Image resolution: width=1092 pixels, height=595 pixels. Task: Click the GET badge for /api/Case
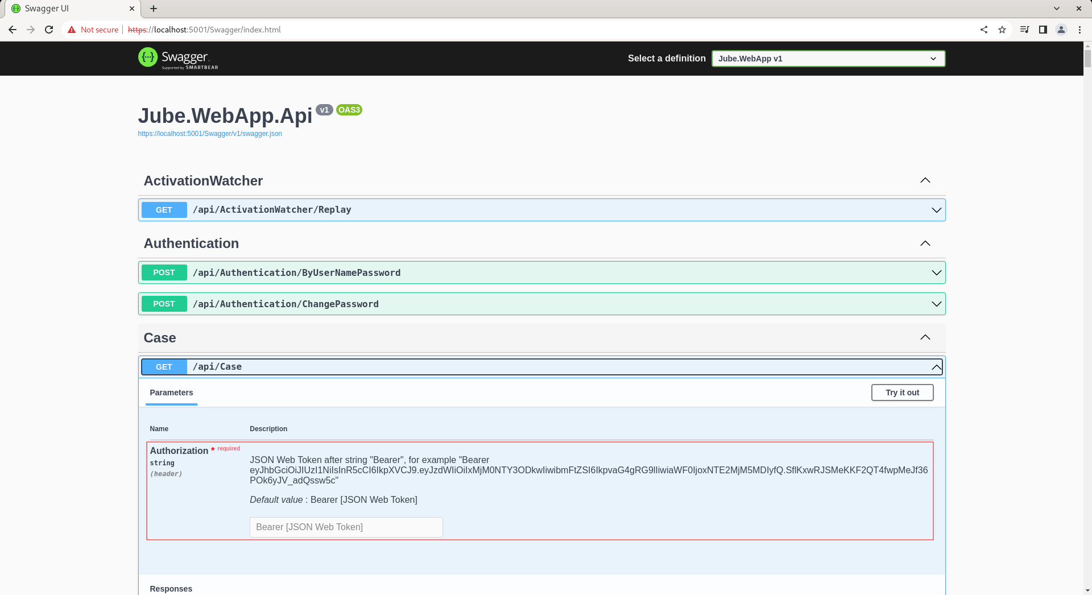tap(164, 367)
